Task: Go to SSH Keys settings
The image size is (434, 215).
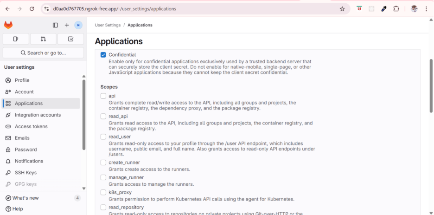Action: point(26,173)
